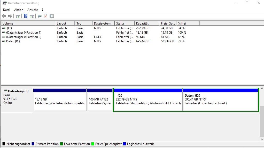Click the Online disk status text
The image size is (264, 148).
point(8,103)
